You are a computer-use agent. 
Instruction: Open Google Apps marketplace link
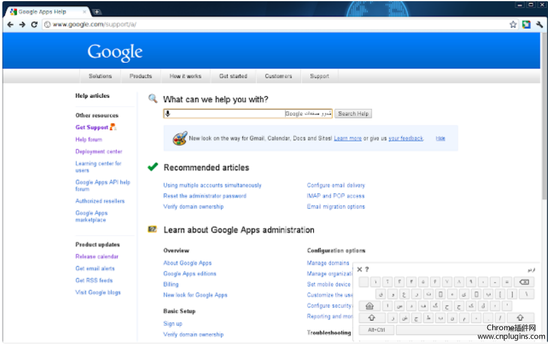pos(91,216)
